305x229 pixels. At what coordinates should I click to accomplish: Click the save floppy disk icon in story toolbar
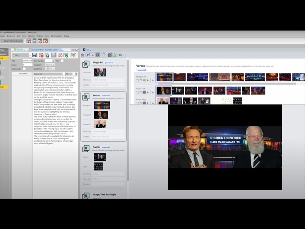pos(34,55)
